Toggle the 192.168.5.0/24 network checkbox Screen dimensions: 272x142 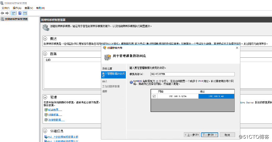[x=154, y=96]
